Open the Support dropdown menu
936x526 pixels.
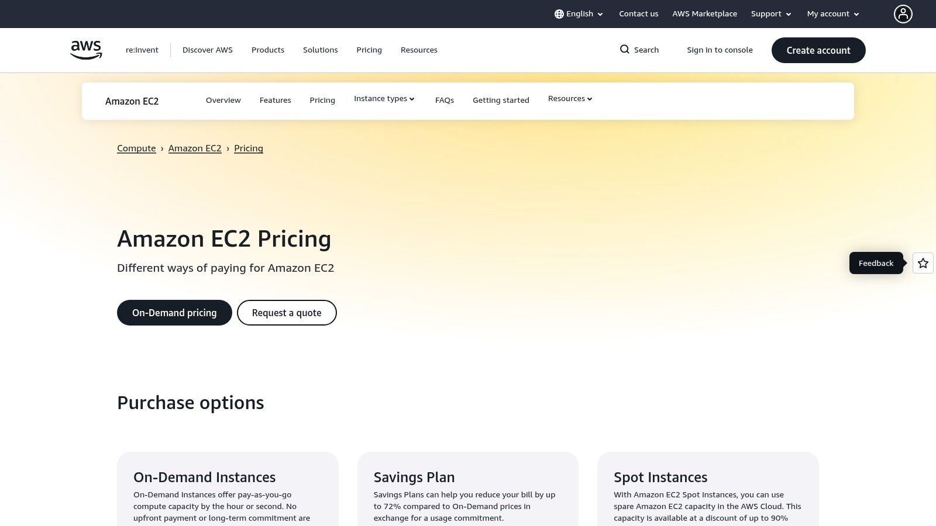click(771, 14)
